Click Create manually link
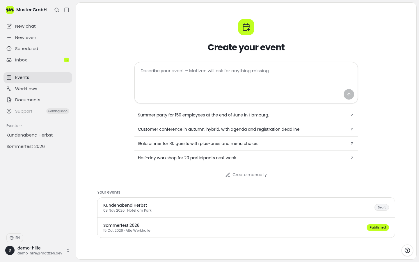Screen dimensions: 419x262 [246, 175]
